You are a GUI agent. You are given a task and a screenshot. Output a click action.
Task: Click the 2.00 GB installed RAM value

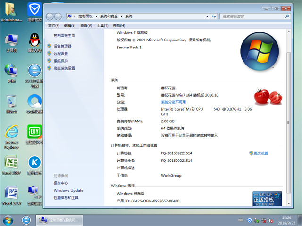[168, 121]
